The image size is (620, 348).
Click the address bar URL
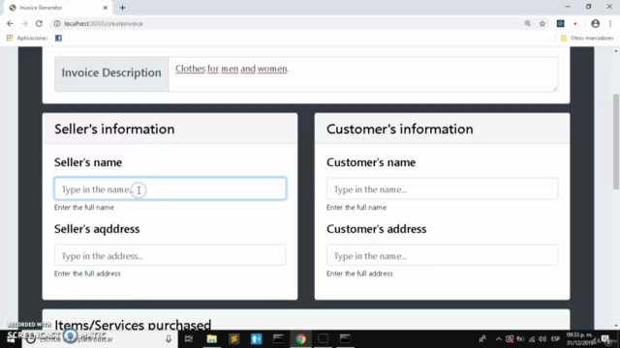click(104, 23)
